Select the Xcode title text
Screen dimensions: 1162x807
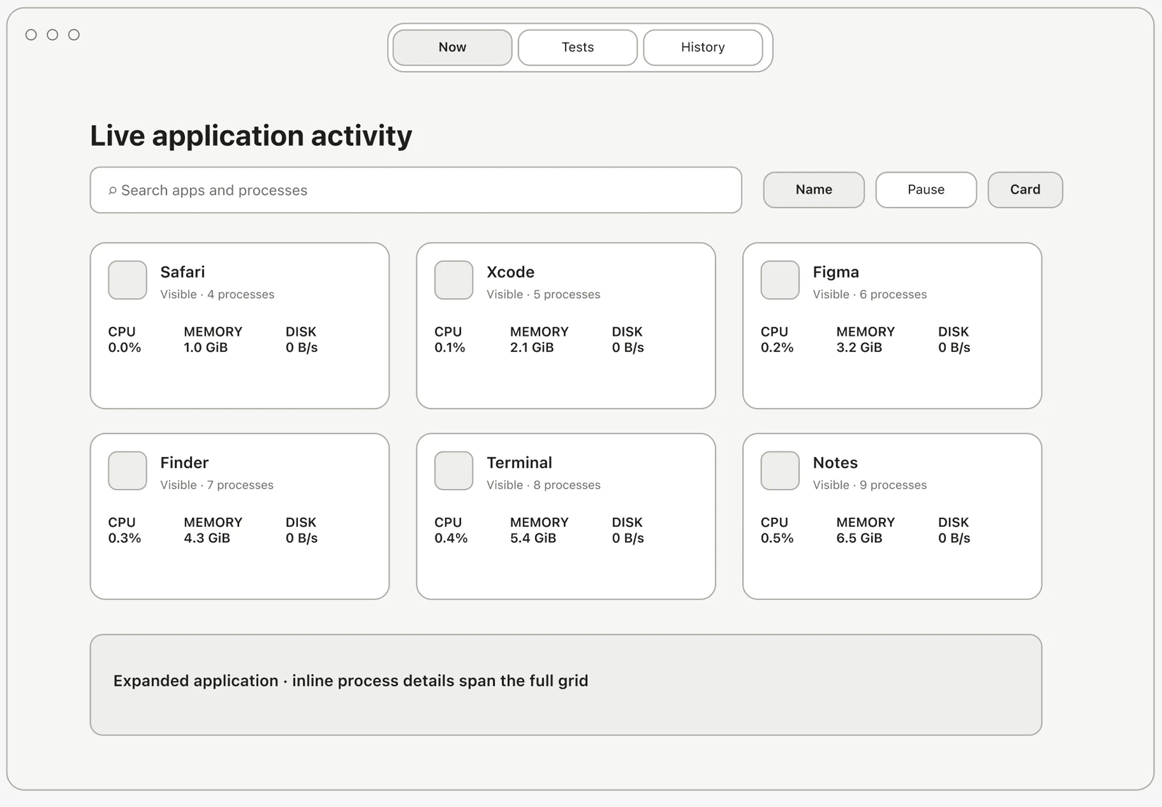[x=510, y=272]
